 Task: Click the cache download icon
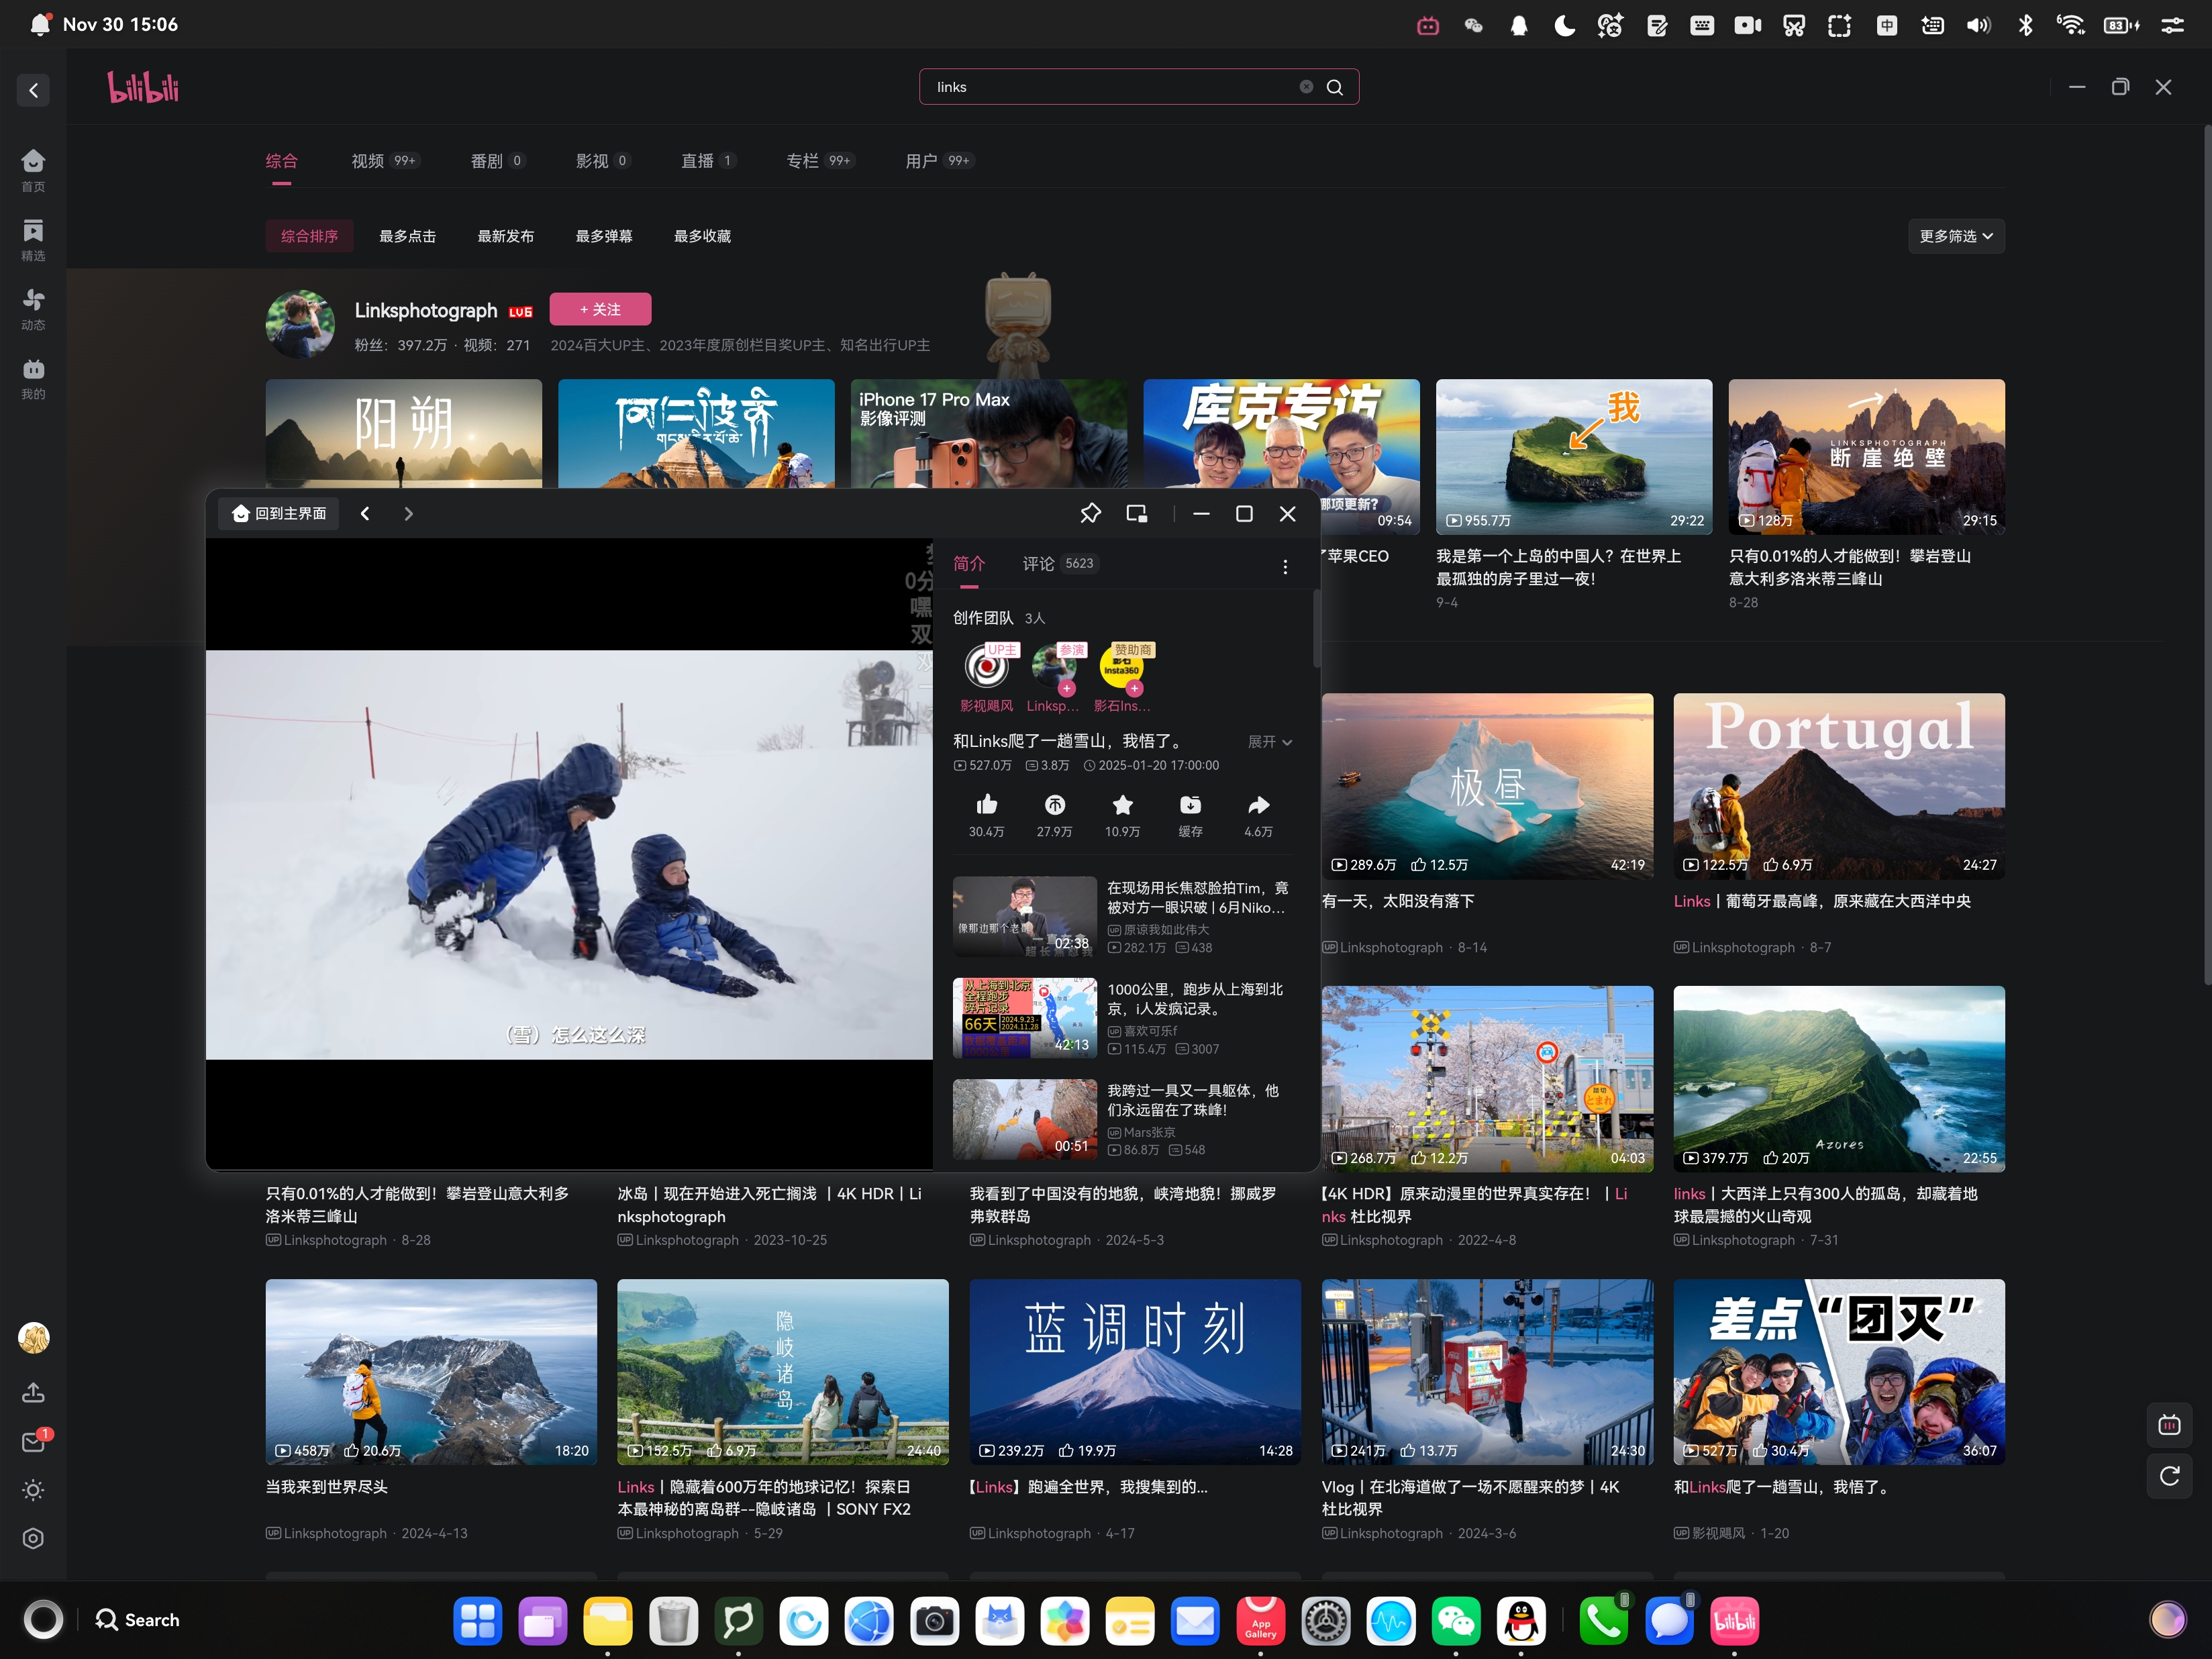point(1190,805)
